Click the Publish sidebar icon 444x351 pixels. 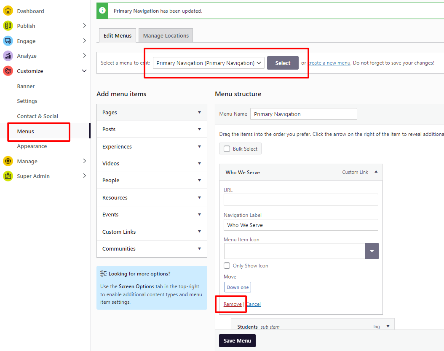(x=8, y=26)
